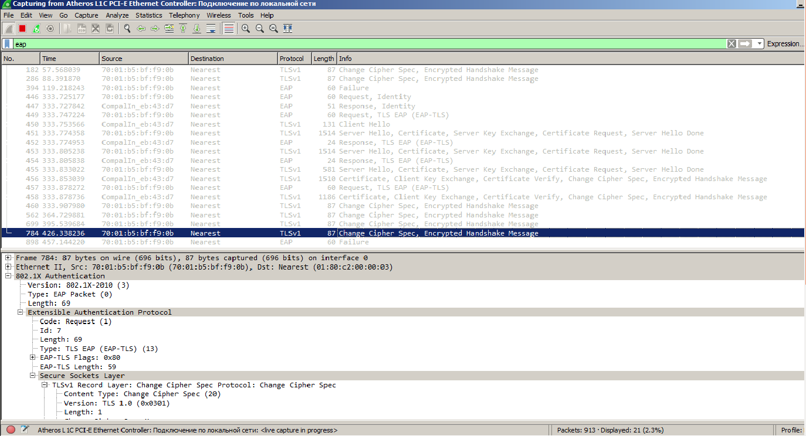The image size is (806, 436).
Task: Open the Analyze menu
Action: 117,15
